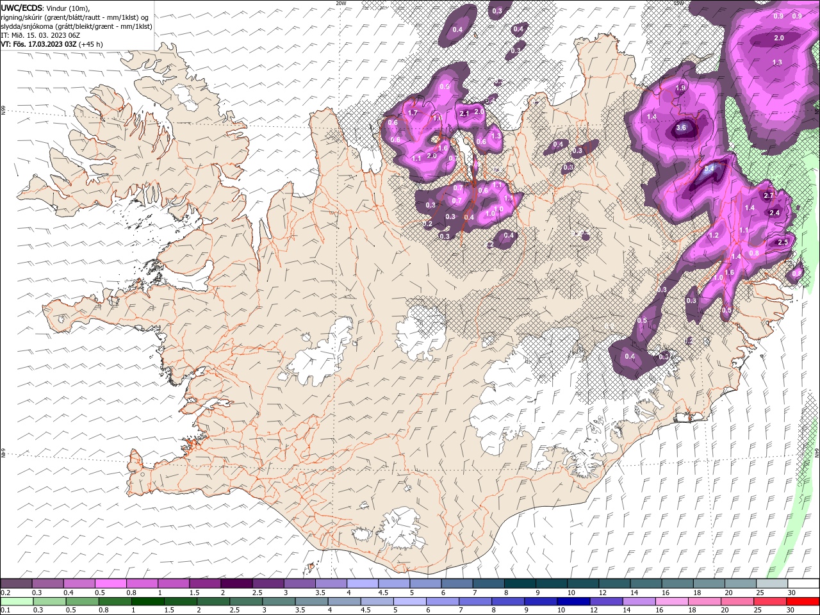This screenshot has width=820, height=615.
Task: Pick the dark teal 8 swatch on upper scale
Action: click(x=520, y=584)
